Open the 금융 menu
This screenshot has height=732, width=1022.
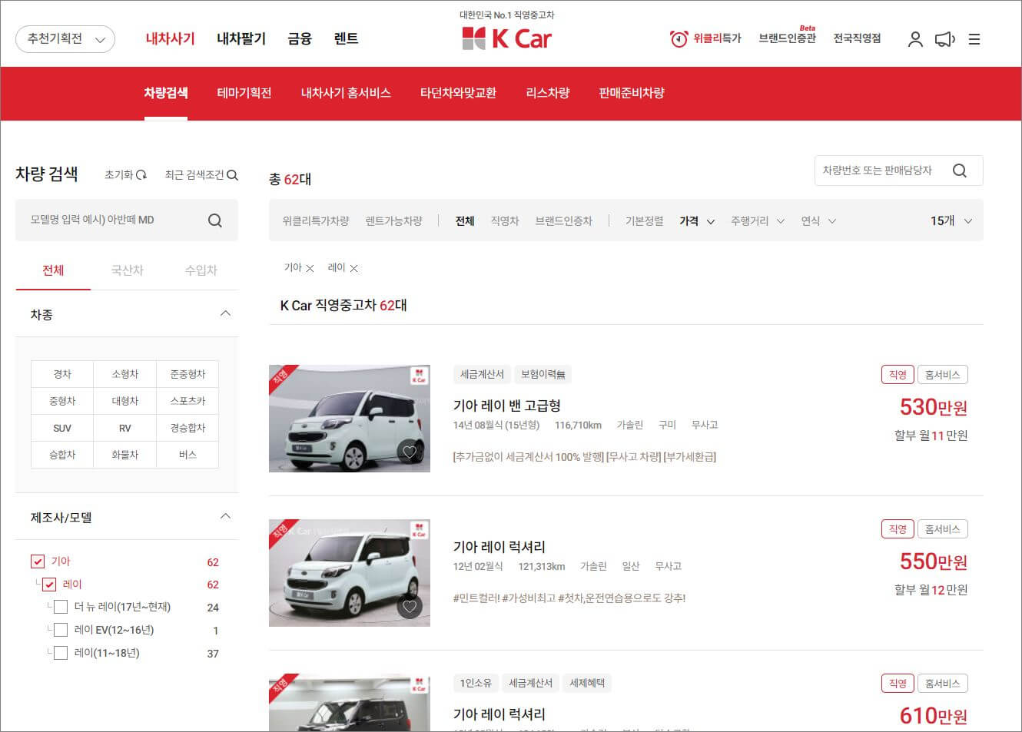pyautogui.click(x=300, y=38)
